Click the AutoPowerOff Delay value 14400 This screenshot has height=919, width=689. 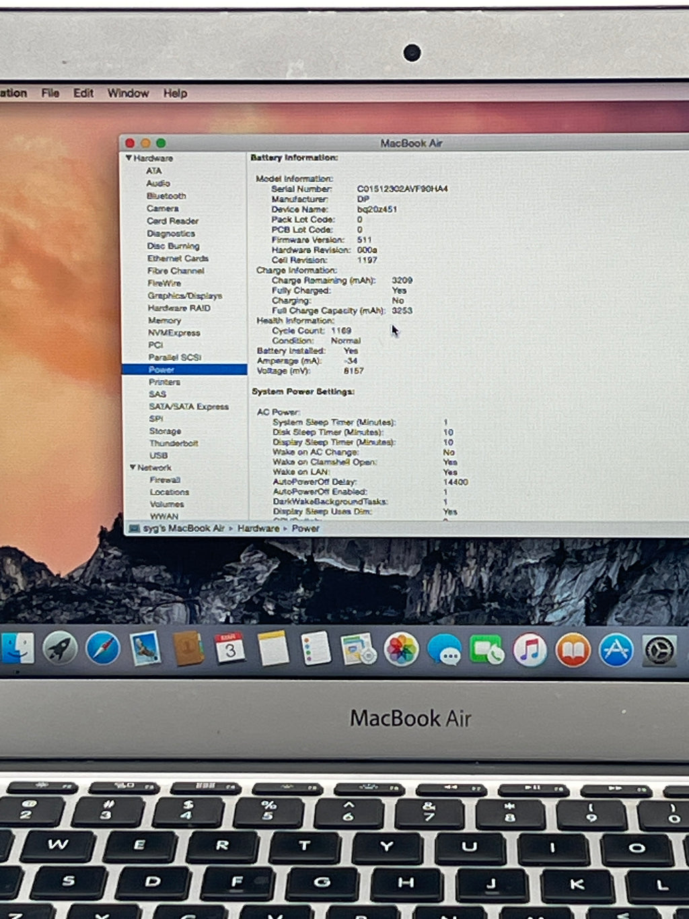[456, 482]
